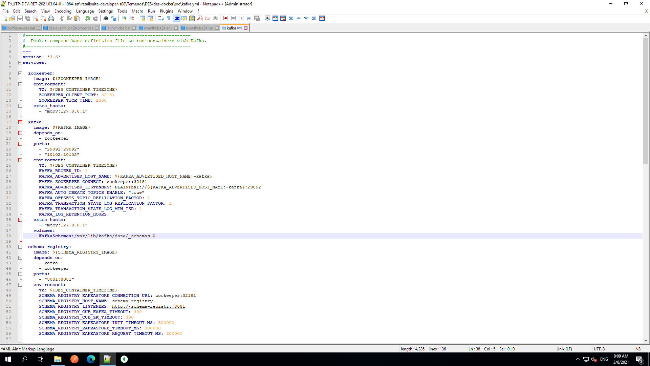Collapse the schema-registry fold on line 40
Image resolution: width=650 pixels, height=366 pixels.
(x=20, y=247)
